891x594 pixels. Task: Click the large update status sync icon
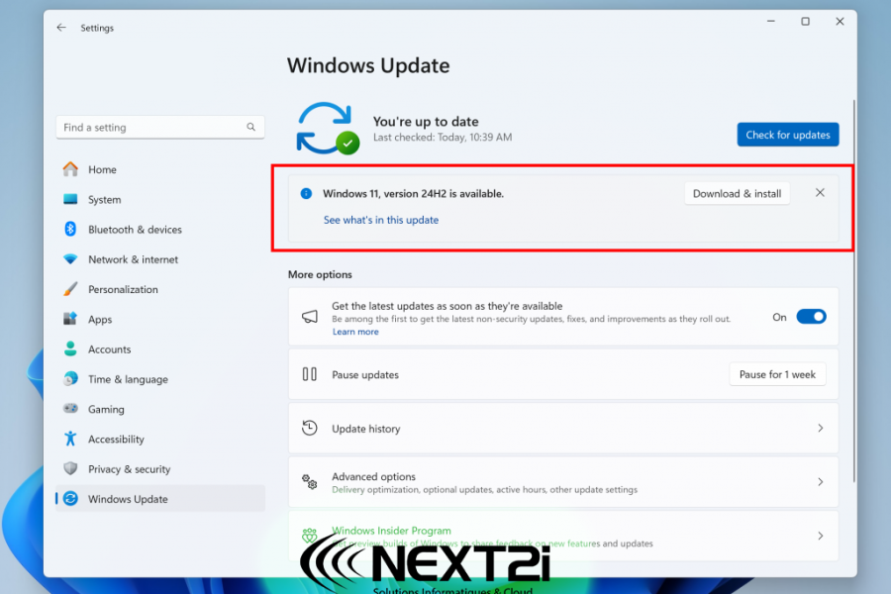(x=328, y=129)
